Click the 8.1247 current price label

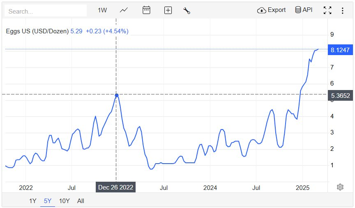click(x=340, y=50)
